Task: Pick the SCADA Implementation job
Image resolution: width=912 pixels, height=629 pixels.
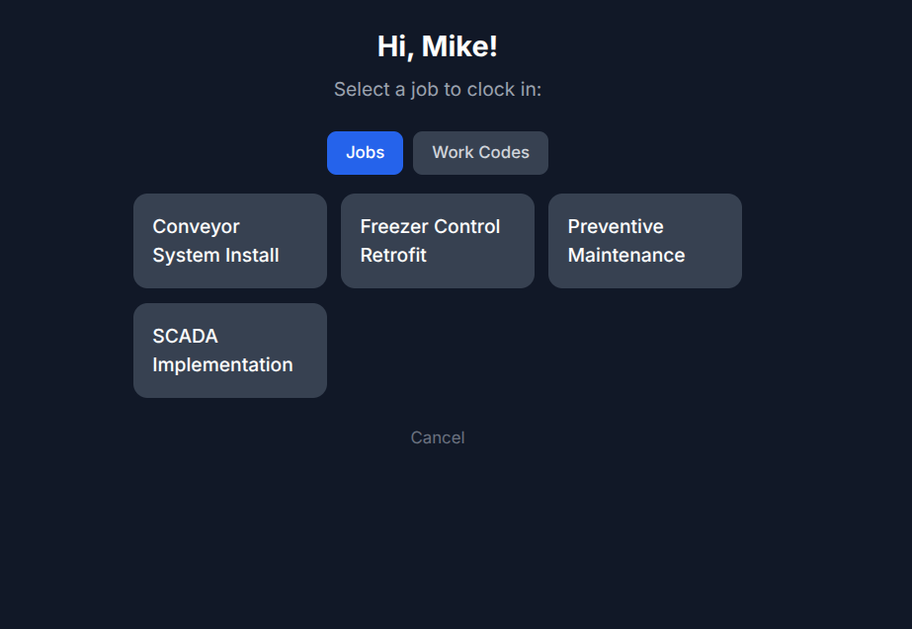Action: pyautogui.click(x=230, y=351)
